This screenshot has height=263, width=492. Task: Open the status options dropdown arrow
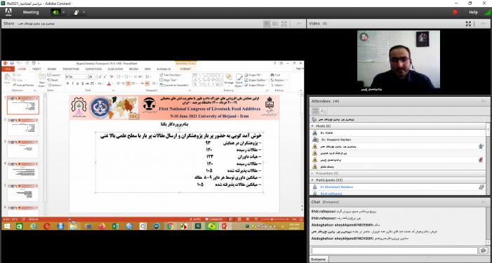[84, 12]
